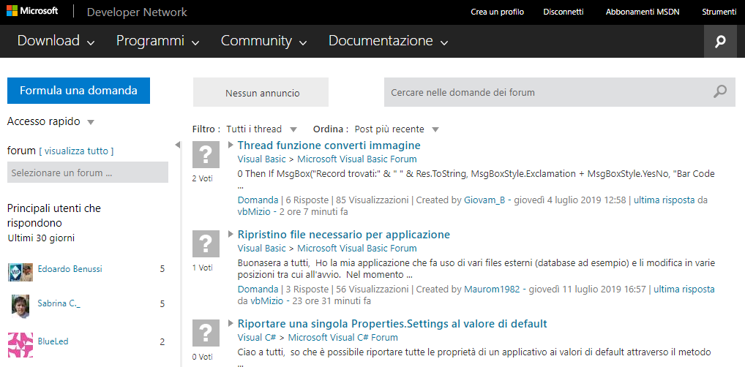Expand the Community menu

tap(263, 41)
